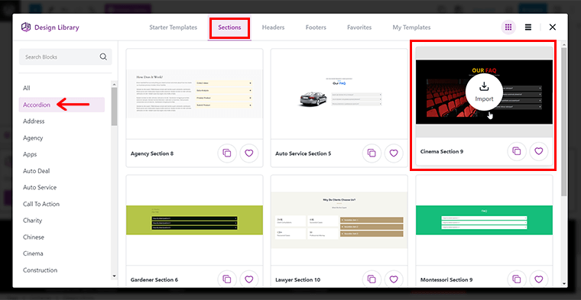Click copy icon for Lawyer Section 10
This screenshot has height=300, width=581.
pos(372,279)
